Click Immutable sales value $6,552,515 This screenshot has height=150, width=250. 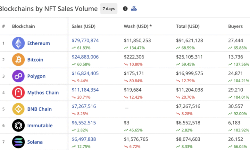[x=84, y=123]
